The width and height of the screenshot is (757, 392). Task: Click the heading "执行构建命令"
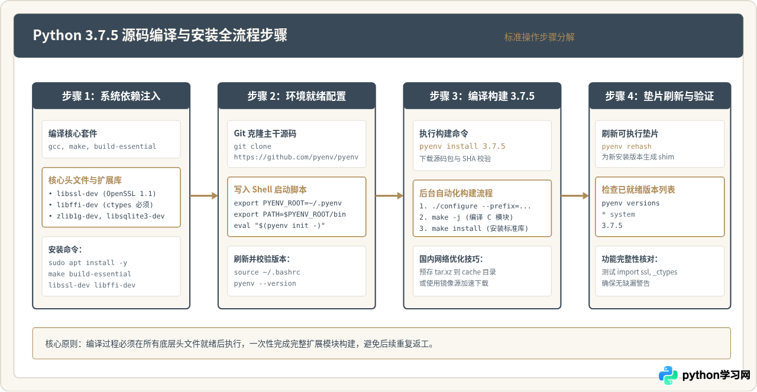(x=444, y=134)
